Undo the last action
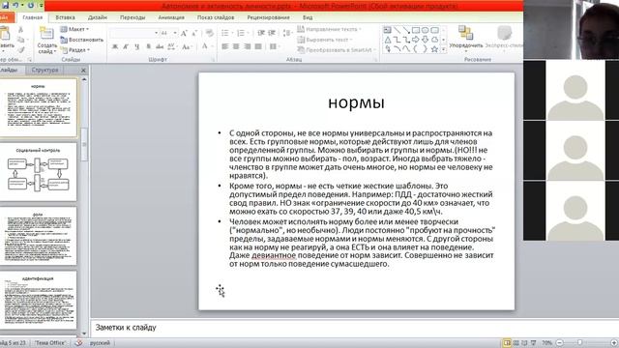The height and width of the screenshot is (348, 619). pos(15,6)
